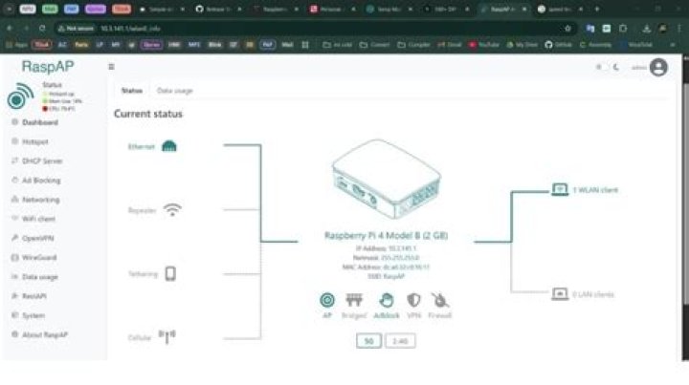Image resolution: width=689 pixels, height=385 pixels.
Task: Click the Firewall status icon
Action: pos(440,300)
